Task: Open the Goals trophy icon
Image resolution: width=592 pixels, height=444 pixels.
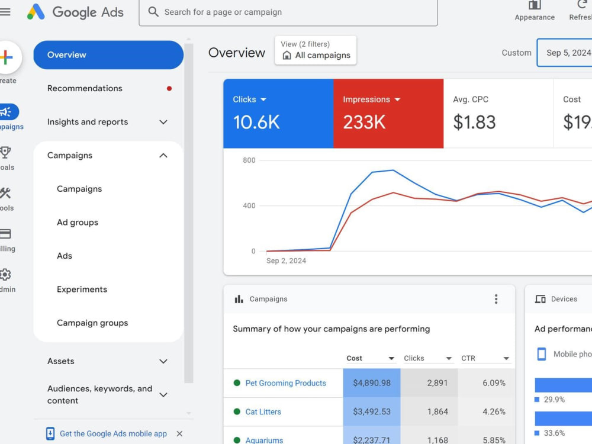Action: [5, 152]
